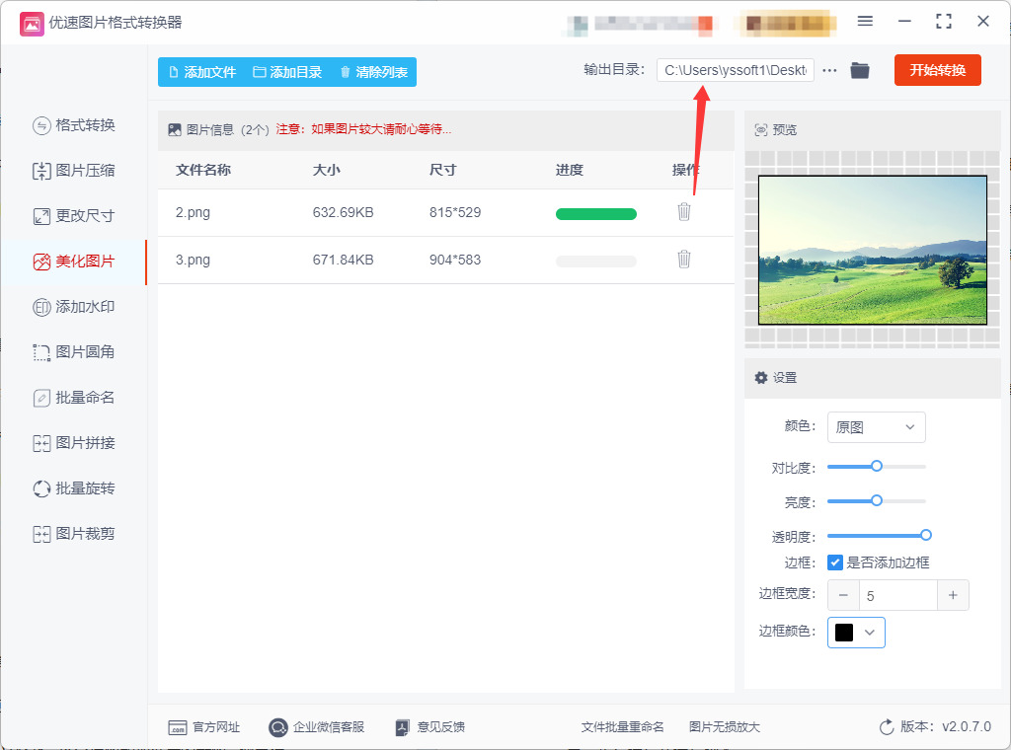
Task: Click the 透明度 opacity slider handle
Action: [x=926, y=535]
